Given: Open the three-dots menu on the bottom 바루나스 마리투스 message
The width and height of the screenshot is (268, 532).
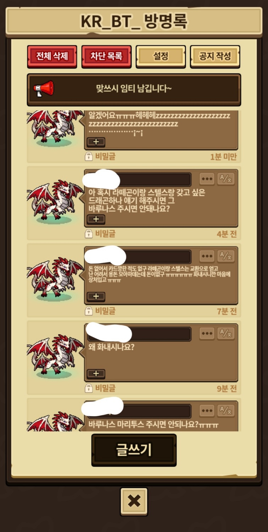Looking at the screenshot, I should pos(207,411).
